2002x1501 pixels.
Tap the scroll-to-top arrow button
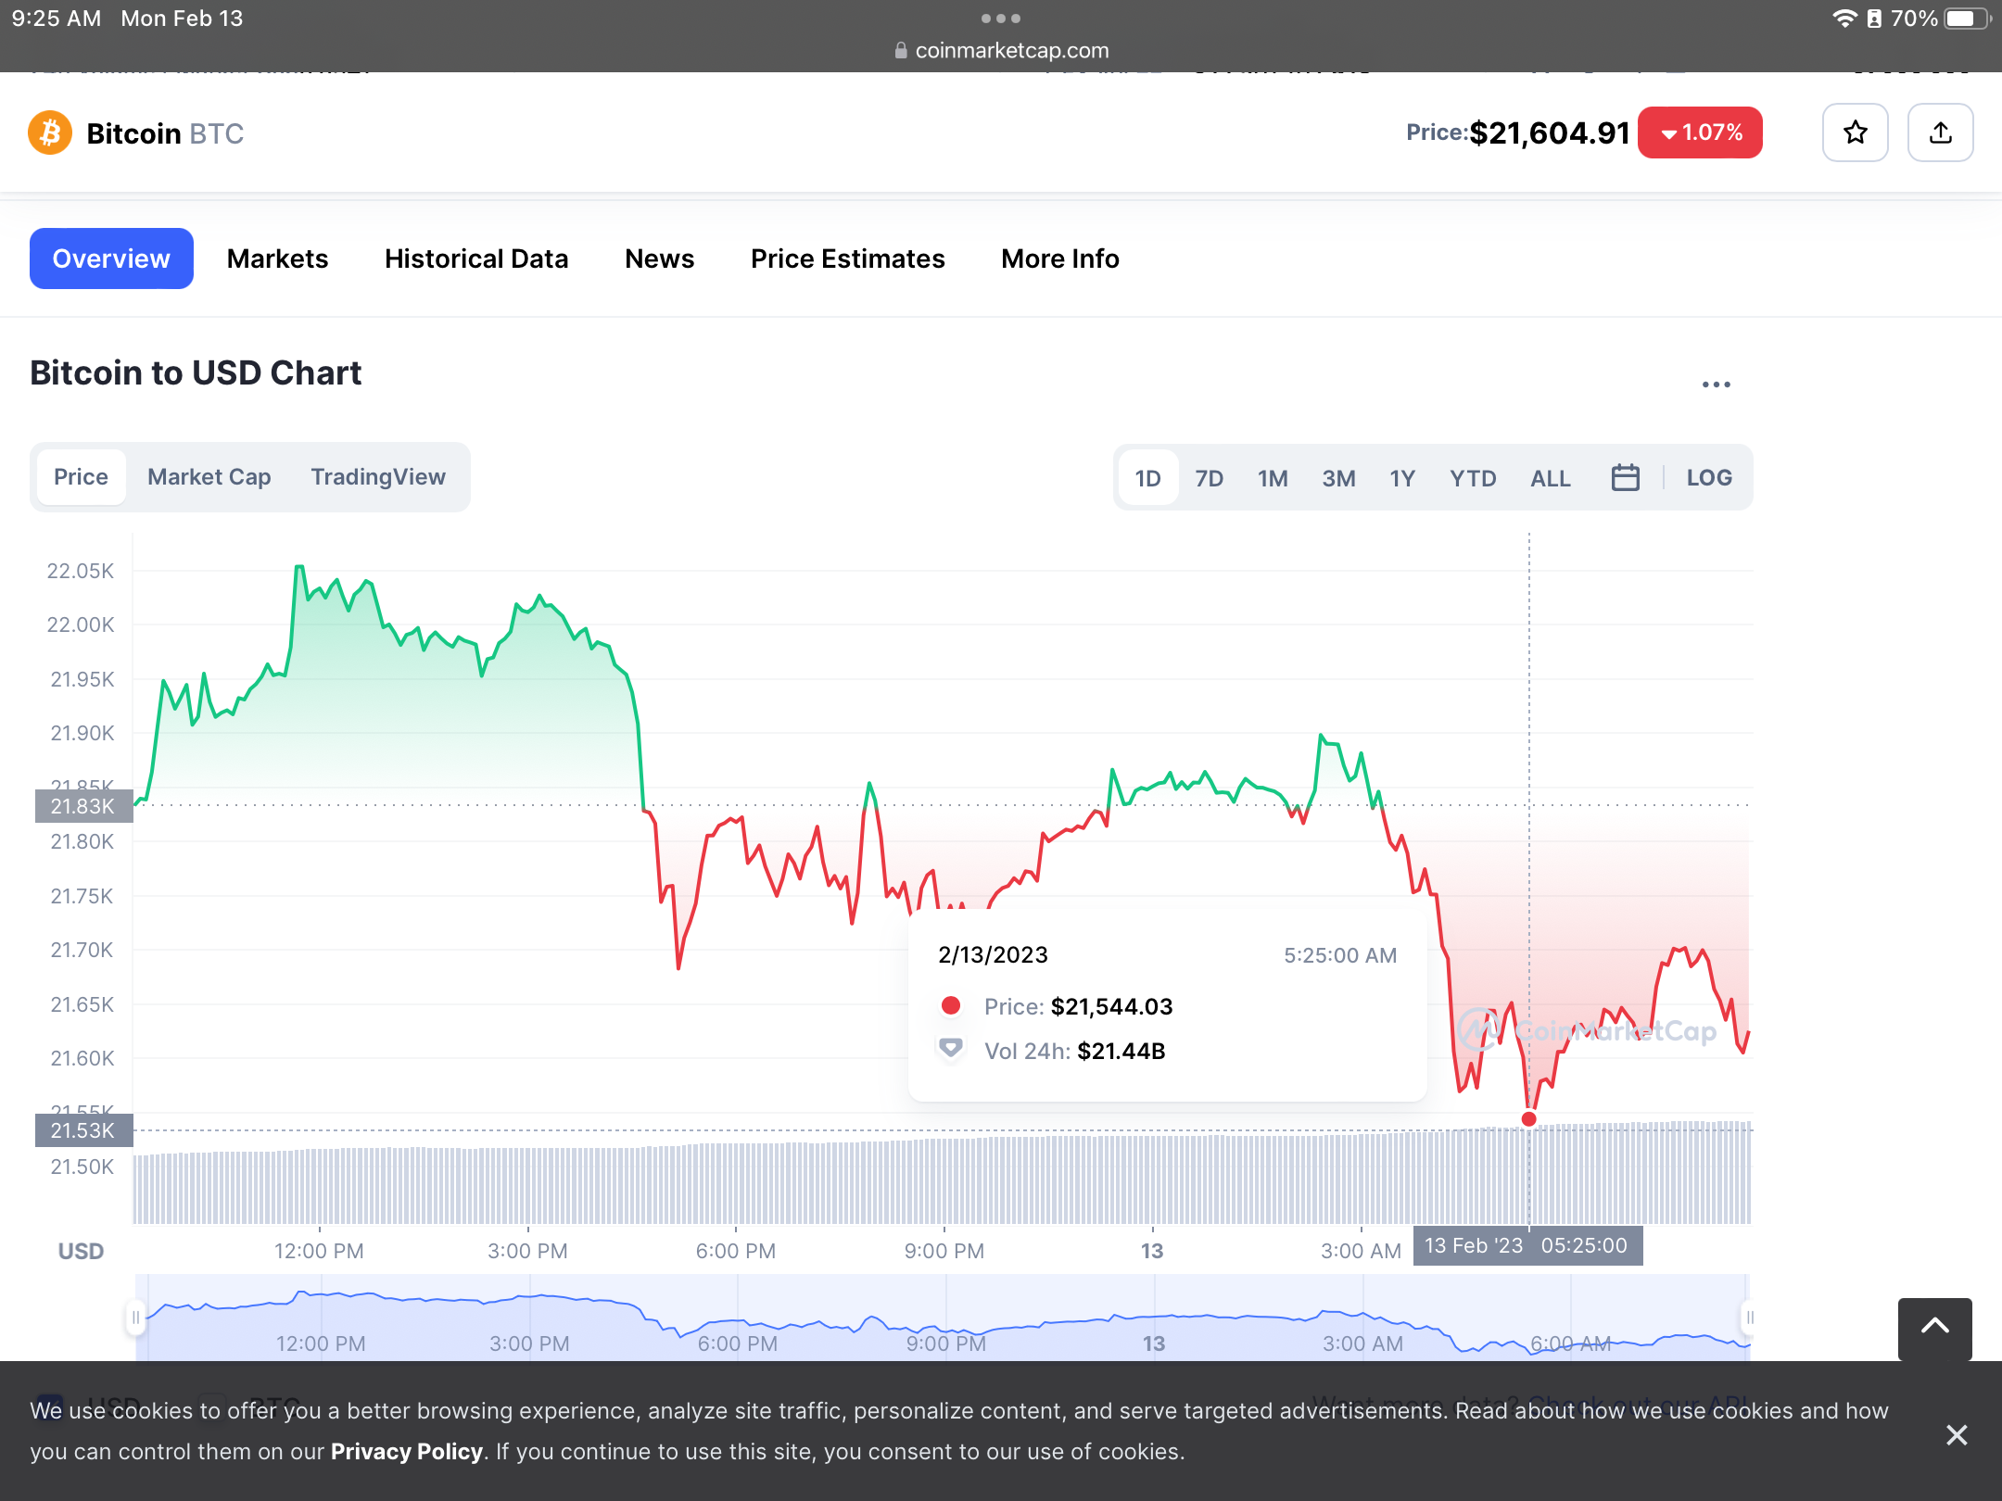[x=1934, y=1328]
